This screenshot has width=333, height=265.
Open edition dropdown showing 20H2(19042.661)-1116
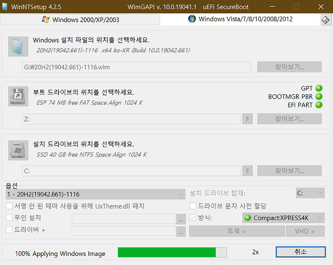96,194
